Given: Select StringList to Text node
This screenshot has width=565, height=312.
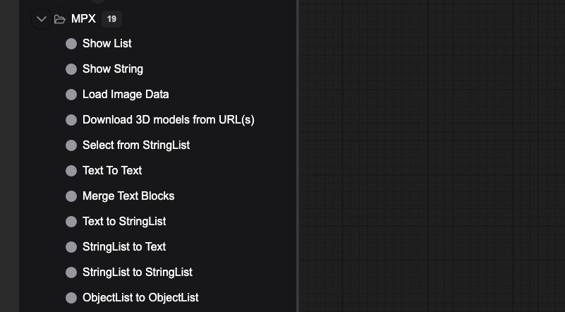Looking at the screenshot, I should (x=124, y=247).
